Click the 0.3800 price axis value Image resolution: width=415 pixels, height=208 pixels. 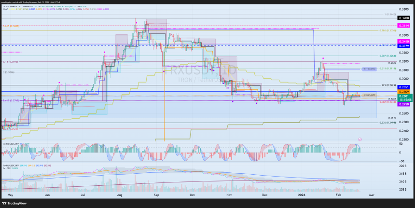coord(403,9)
